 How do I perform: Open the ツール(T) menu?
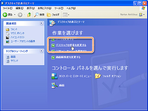click(59, 8)
